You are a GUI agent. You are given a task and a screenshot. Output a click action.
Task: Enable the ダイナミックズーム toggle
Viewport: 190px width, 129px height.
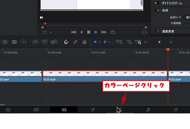(157, 3)
